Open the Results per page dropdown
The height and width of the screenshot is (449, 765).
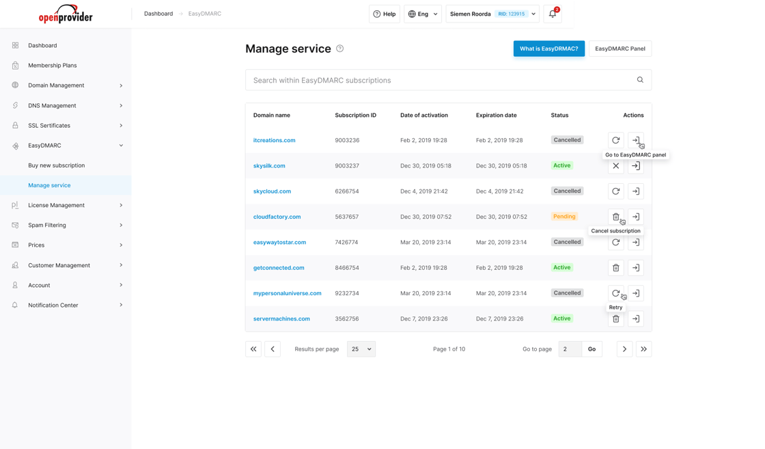[361, 349]
